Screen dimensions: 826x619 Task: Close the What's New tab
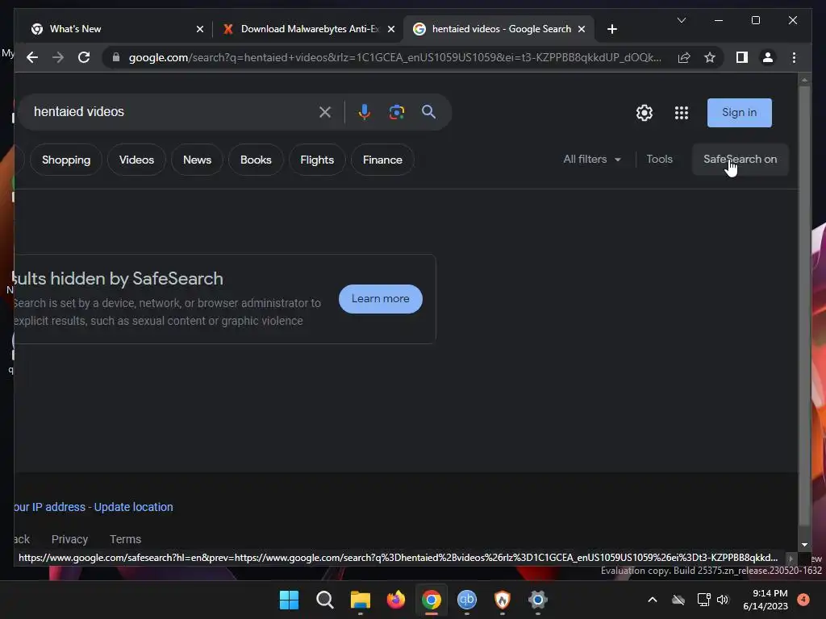pos(200,29)
